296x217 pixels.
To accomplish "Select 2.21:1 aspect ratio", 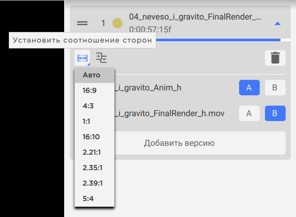I will (95, 152).
